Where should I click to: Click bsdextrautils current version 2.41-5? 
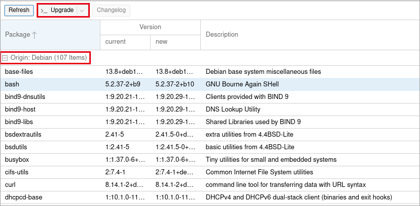(114, 135)
